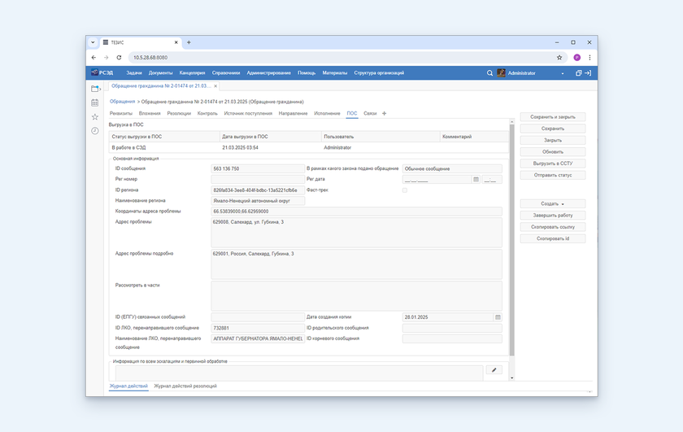Follow the Обращения breadcrumb link
Image resolution: width=683 pixels, height=432 pixels.
(x=122, y=102)
